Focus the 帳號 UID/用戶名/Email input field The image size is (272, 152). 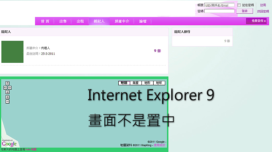pos(219,5)
